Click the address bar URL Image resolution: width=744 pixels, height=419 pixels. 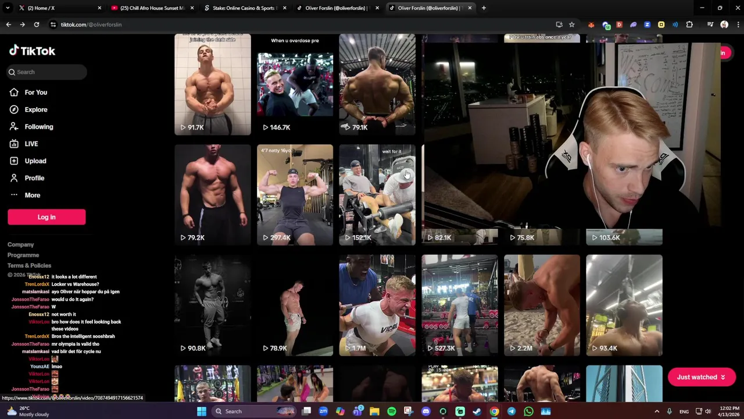(91, 24)
